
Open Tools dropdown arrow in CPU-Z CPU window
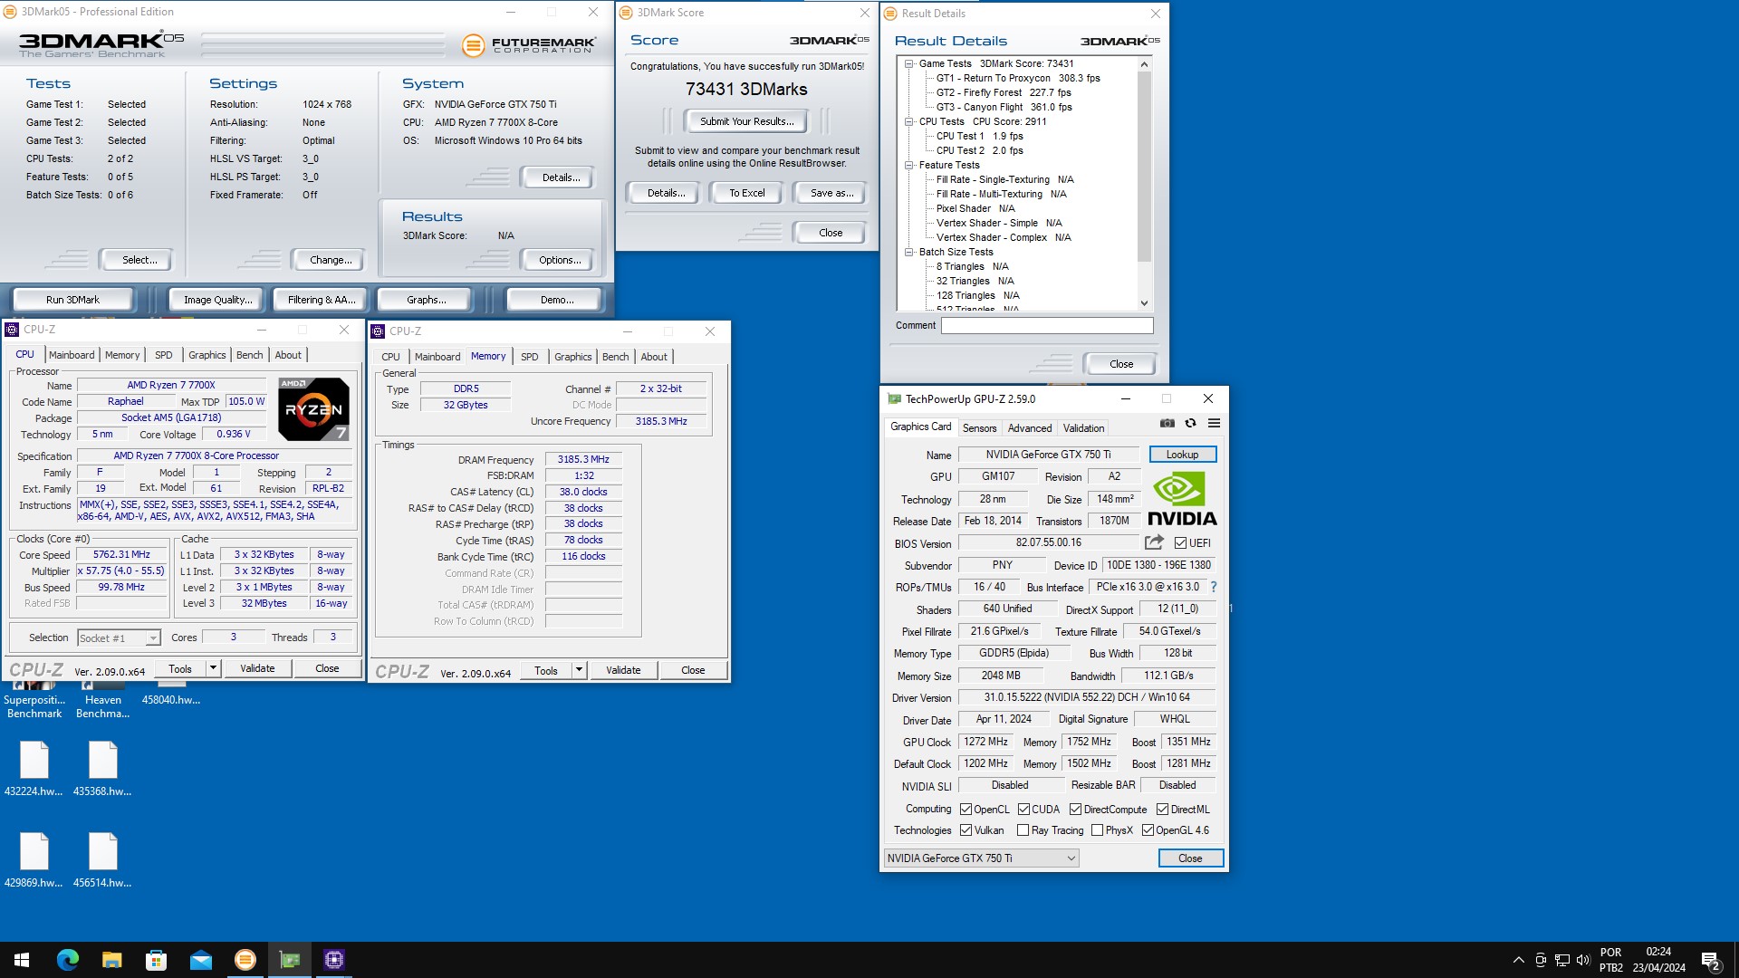213,668
